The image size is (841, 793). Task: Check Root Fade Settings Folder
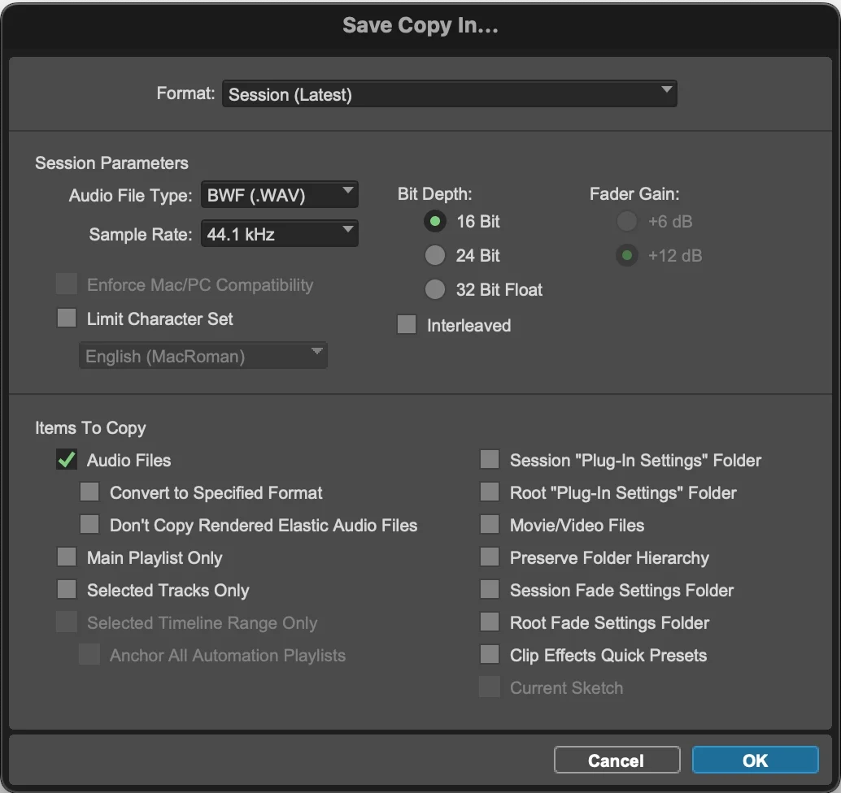[x=490, y=622]
